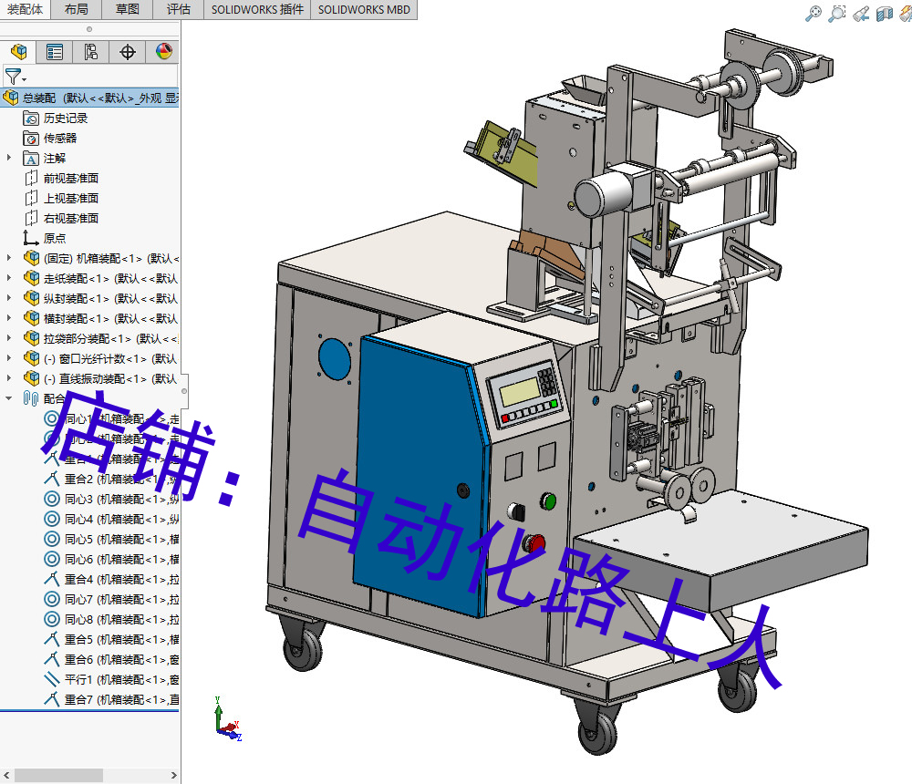Collapse the 配合 mates folder
Viewport: 912px width, 784px height.
(7, 397)
